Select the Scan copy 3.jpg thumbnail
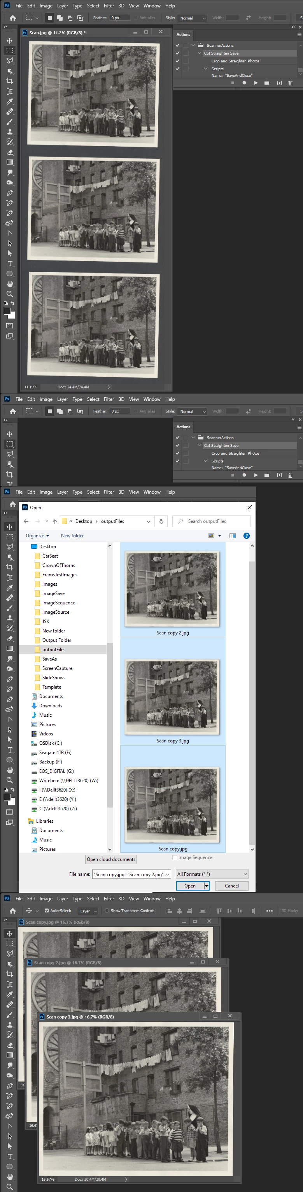The width and height of the screenshot is (303, 1192). tap(173, 697)
